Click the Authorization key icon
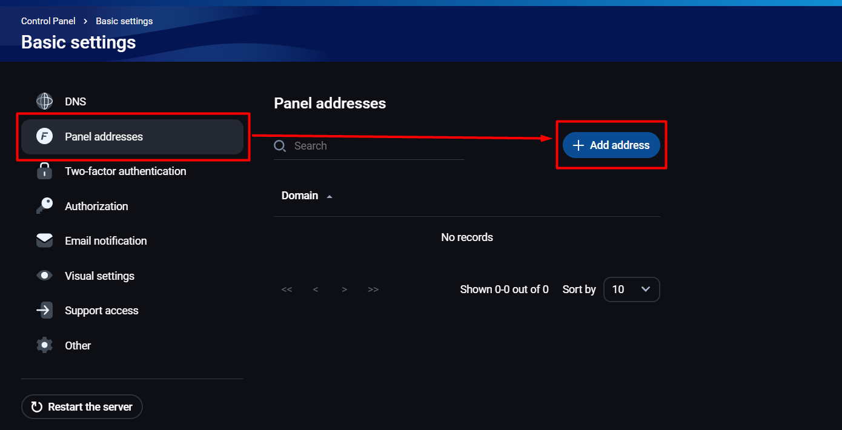The height and width of the screenshot is (430, 842). (x=44, y=206)
